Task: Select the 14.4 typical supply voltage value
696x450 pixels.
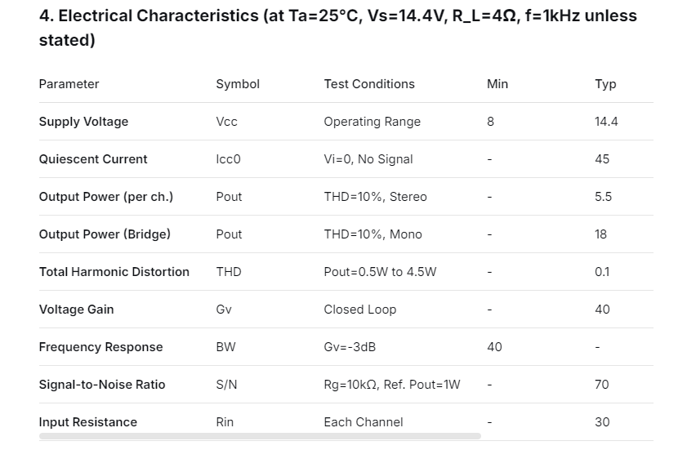Action: 606,122
